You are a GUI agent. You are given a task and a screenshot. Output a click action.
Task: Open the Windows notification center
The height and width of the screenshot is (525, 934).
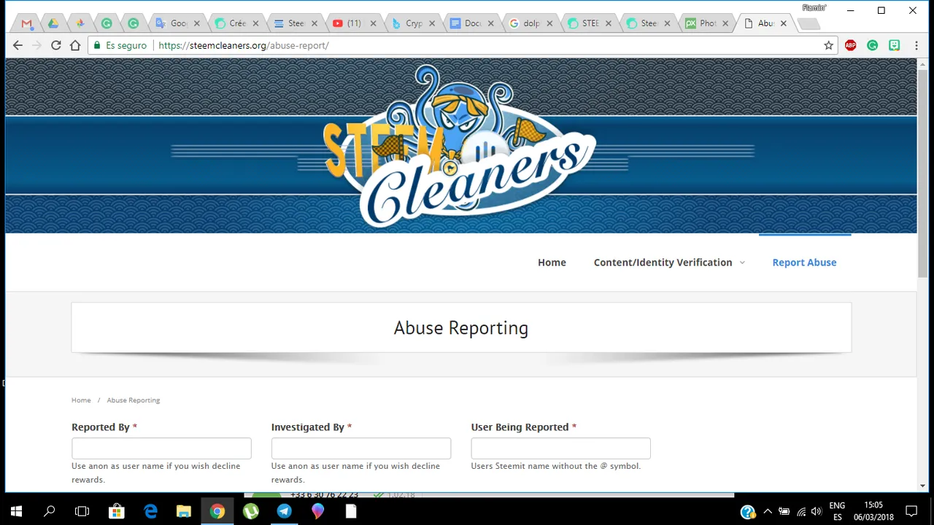(x=911, y=512)
